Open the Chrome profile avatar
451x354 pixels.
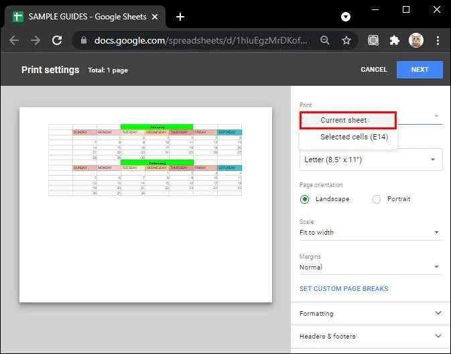(416, 40)
